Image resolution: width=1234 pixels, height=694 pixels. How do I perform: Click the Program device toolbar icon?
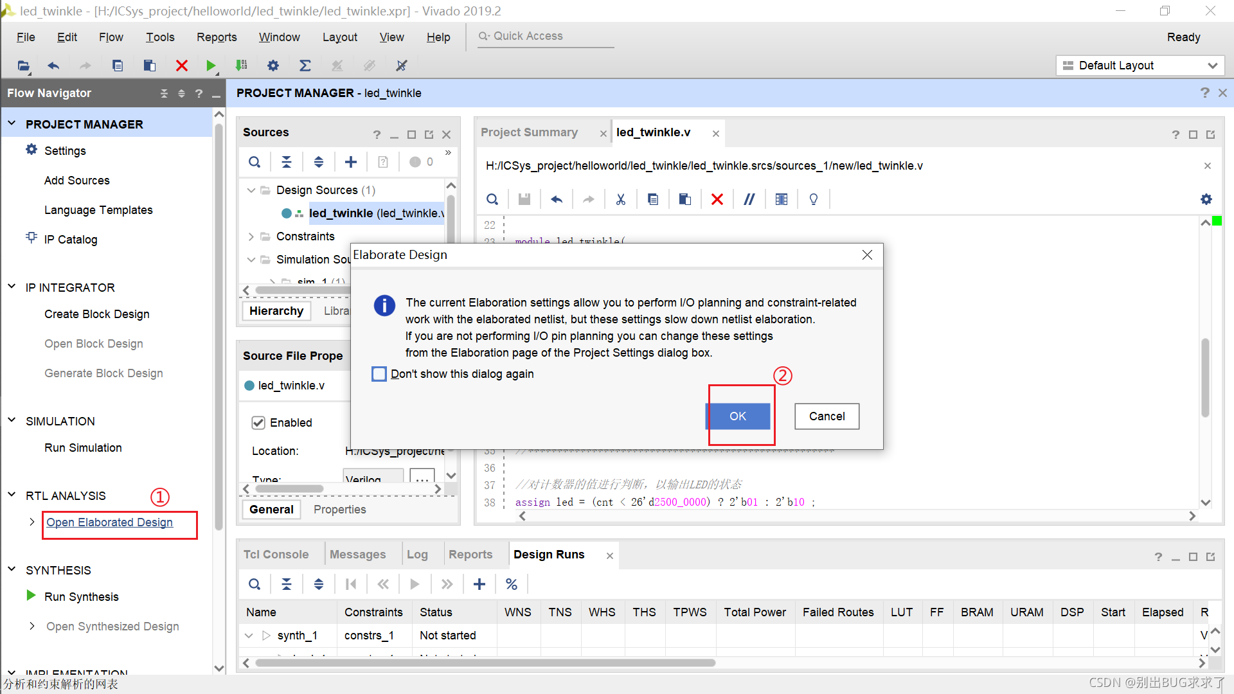click(x=242, y=66)
